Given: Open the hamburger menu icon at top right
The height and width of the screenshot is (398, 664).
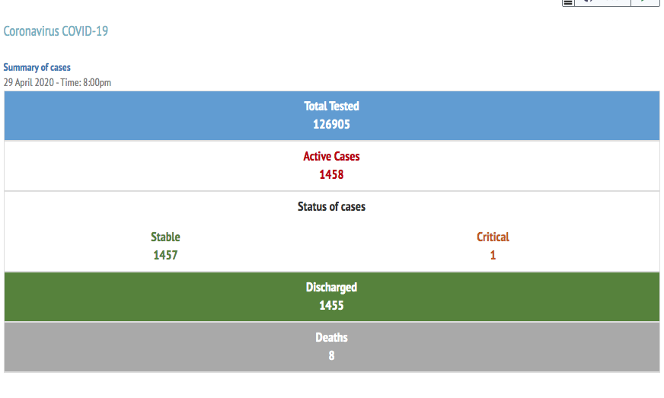Looking at the screenshot, I should (x=568, y=3).
